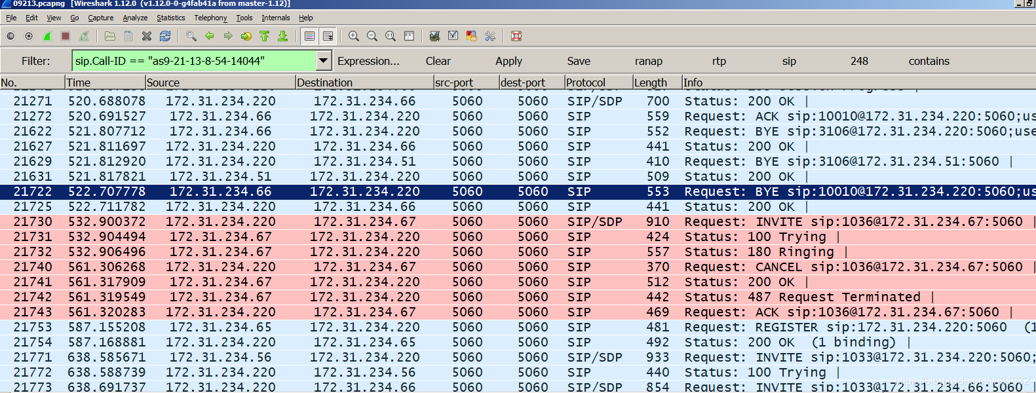Save this capture file icon
The image size is (1036, 393).
point(128,36)
